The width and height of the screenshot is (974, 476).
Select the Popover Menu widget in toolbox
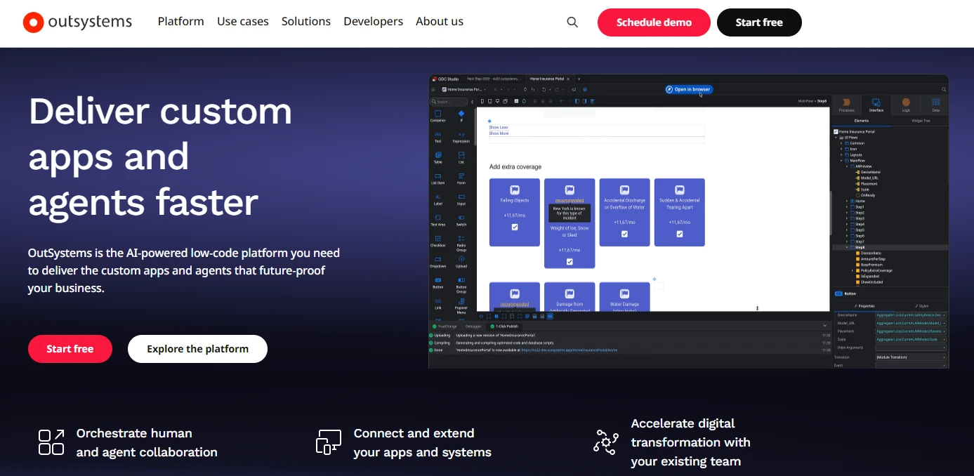coord(461,305)
